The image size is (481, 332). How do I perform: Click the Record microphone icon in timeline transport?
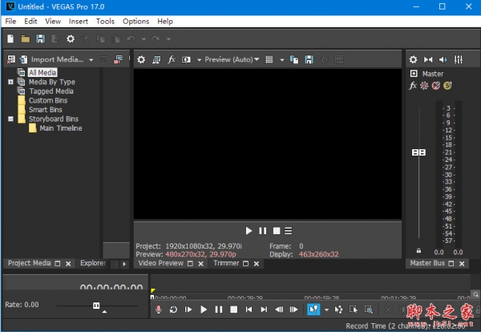click(159, 310)
